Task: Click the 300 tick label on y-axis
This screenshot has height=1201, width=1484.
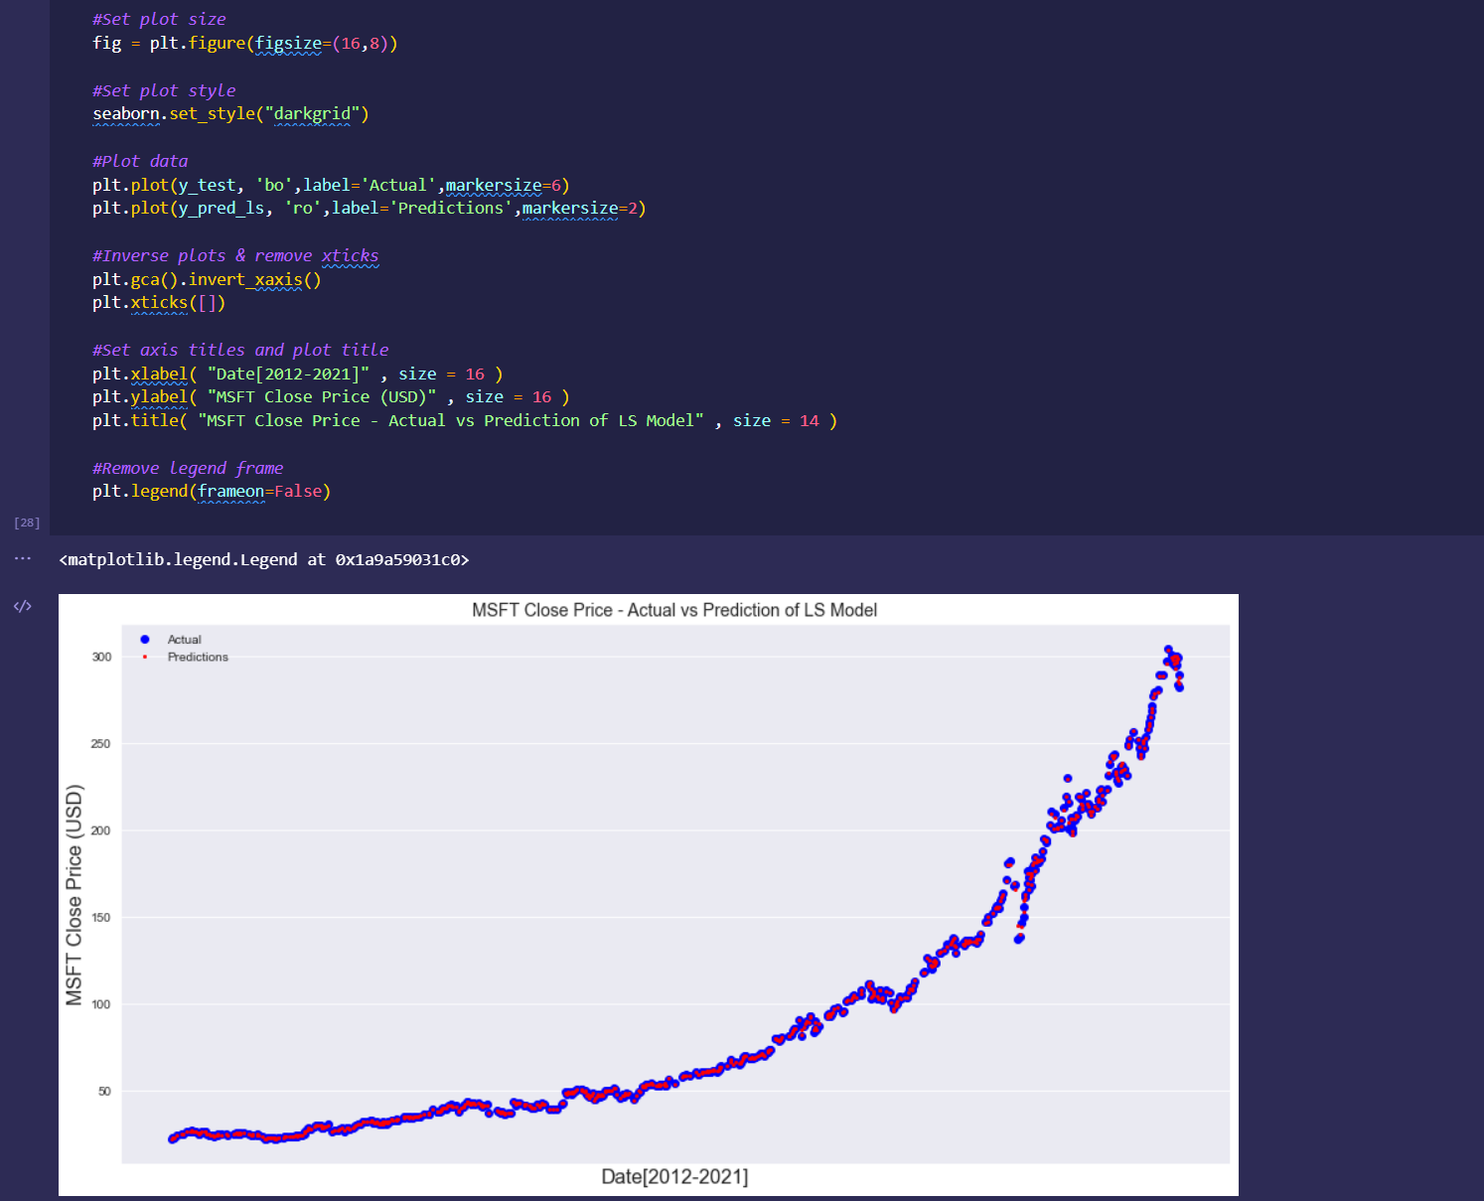Action: coord(101,657)
